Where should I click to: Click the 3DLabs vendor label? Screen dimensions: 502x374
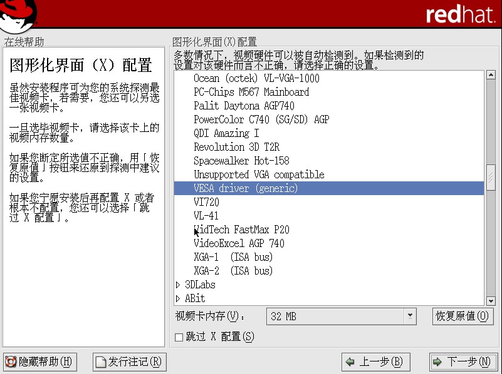tap(200, 285)
